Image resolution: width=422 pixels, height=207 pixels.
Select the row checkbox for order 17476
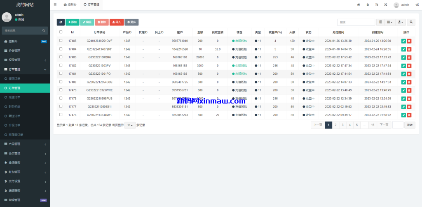pyautogui.click(x=61, y=115)
